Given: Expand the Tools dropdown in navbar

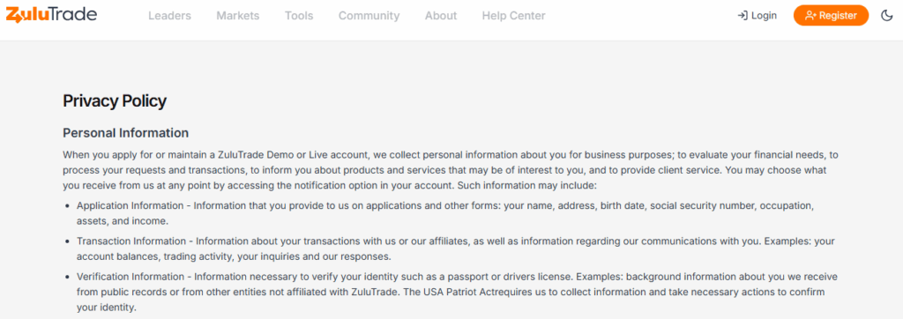Looking at the screenshot, I should tap(299, 16).
